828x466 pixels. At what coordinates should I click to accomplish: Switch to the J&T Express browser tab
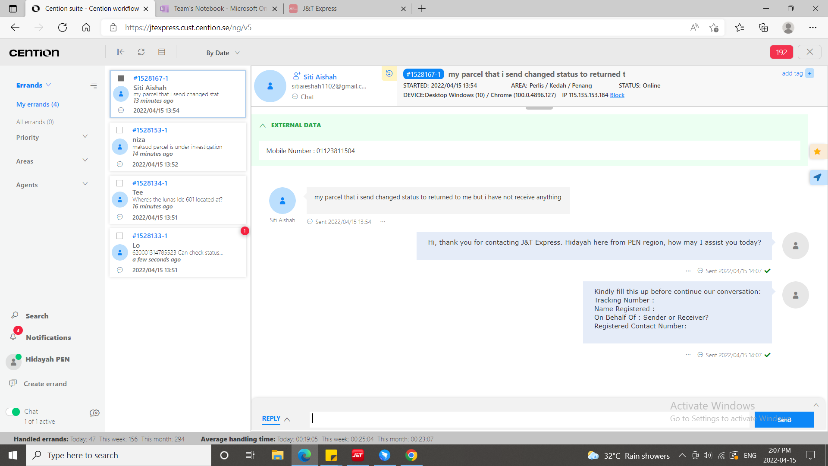[x=319, y=9]
